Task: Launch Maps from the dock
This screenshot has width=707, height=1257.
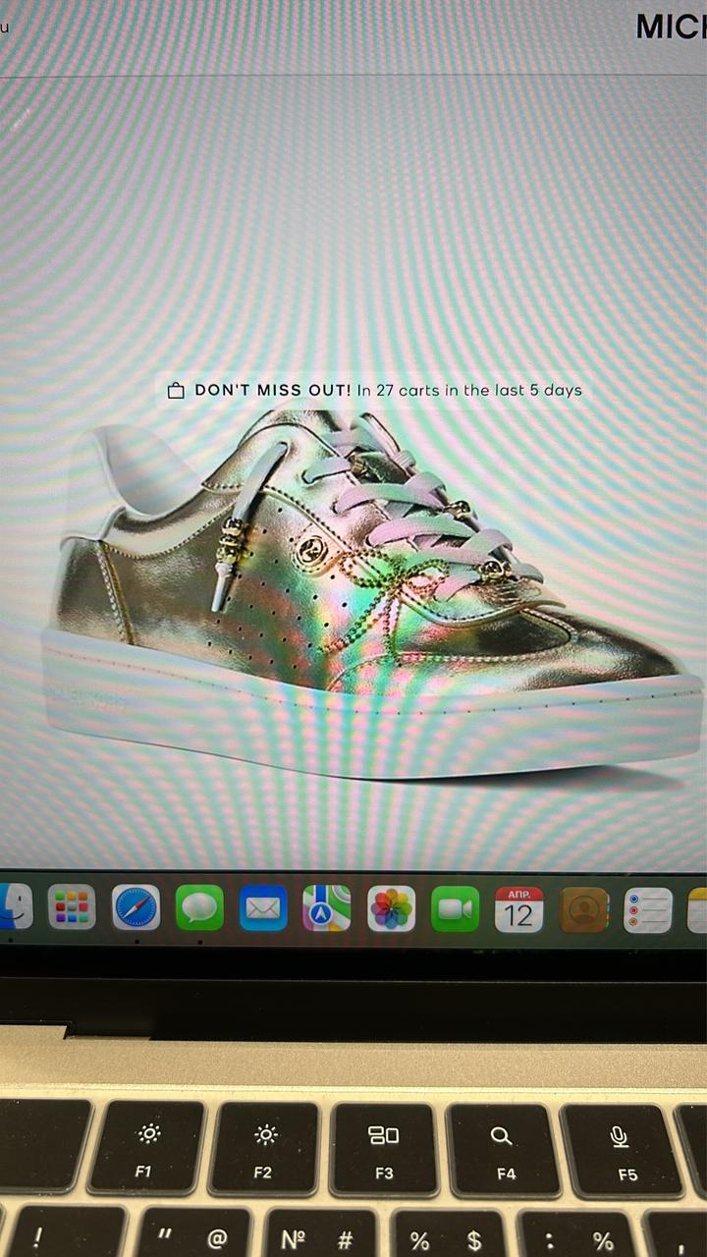Action: [x=327, y=908]
